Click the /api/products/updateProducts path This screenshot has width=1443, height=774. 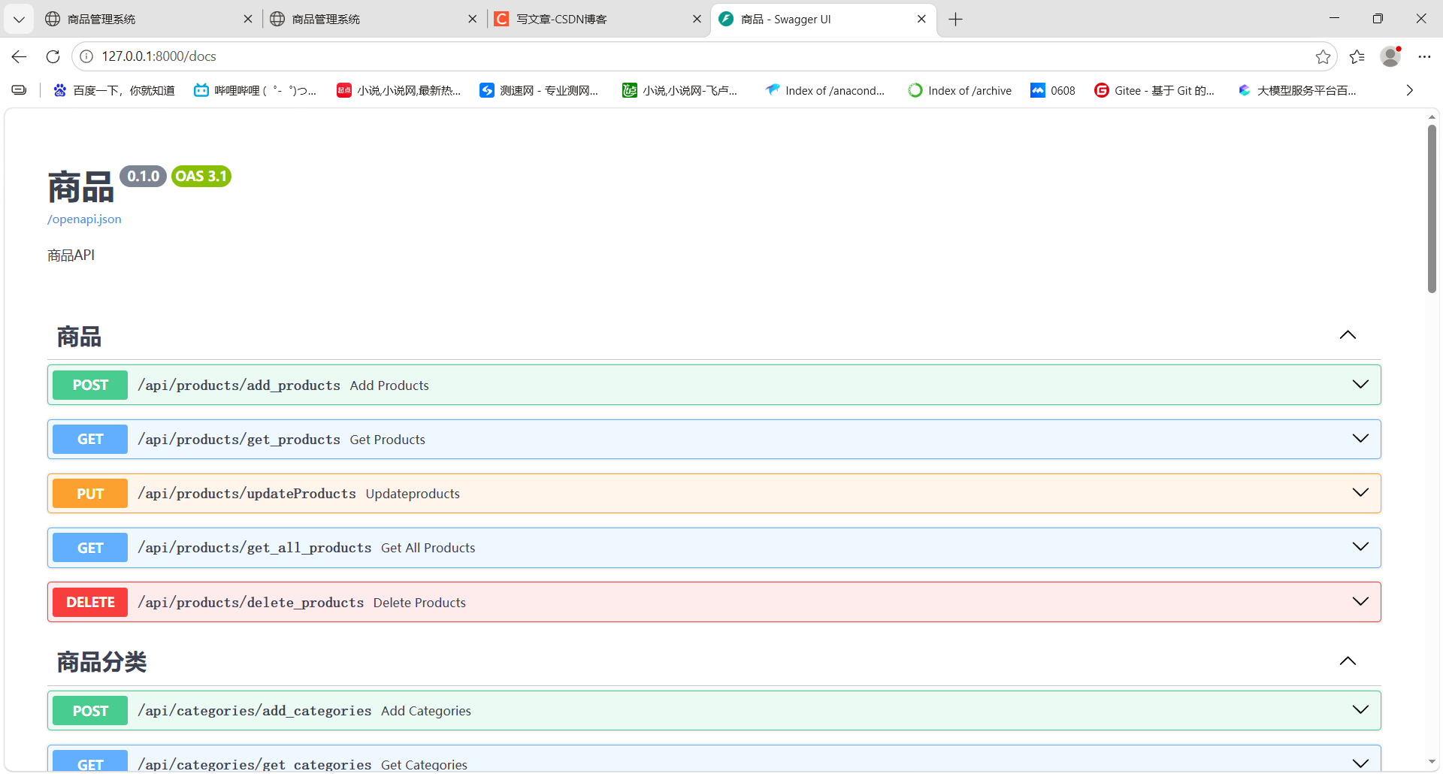point(247,494)
